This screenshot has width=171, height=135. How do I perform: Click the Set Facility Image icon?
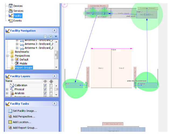pos(10,111)
